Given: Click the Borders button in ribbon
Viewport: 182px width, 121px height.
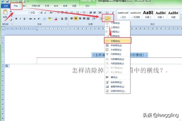Looking at the screenshot, I should (x=106, y=18).
